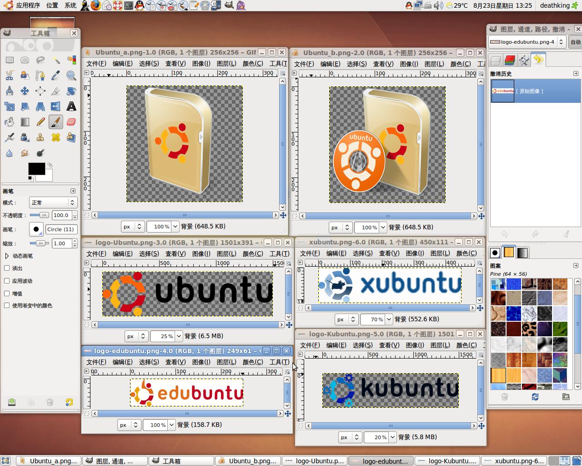The width and height of the screenshot is (582, 466).
Task: Open zoom dropdown showing 70% in xubuntu window
Action: coord(389,319)
